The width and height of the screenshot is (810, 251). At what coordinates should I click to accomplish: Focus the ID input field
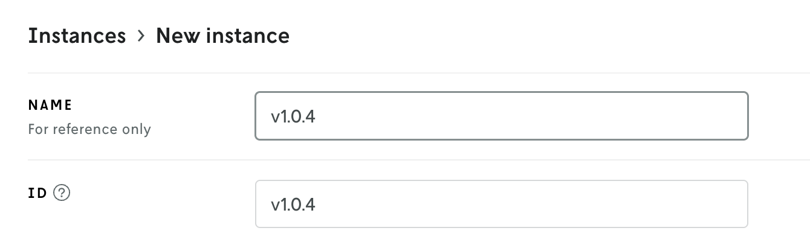pos(501,204)
